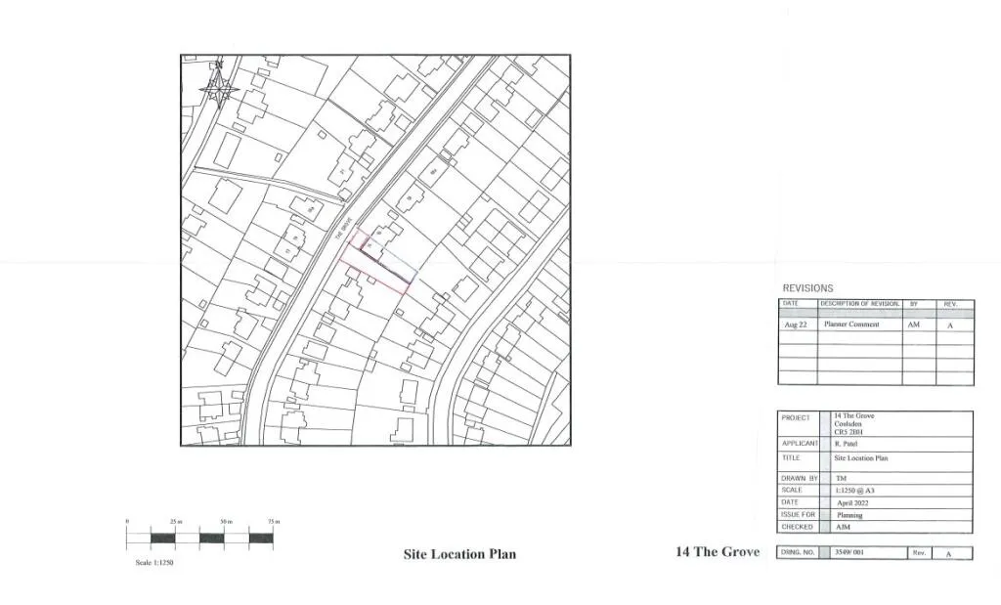Click the 'Site Location Plan' value in the title block
This screenshot has width=1001, height=605.
[860, 458]
